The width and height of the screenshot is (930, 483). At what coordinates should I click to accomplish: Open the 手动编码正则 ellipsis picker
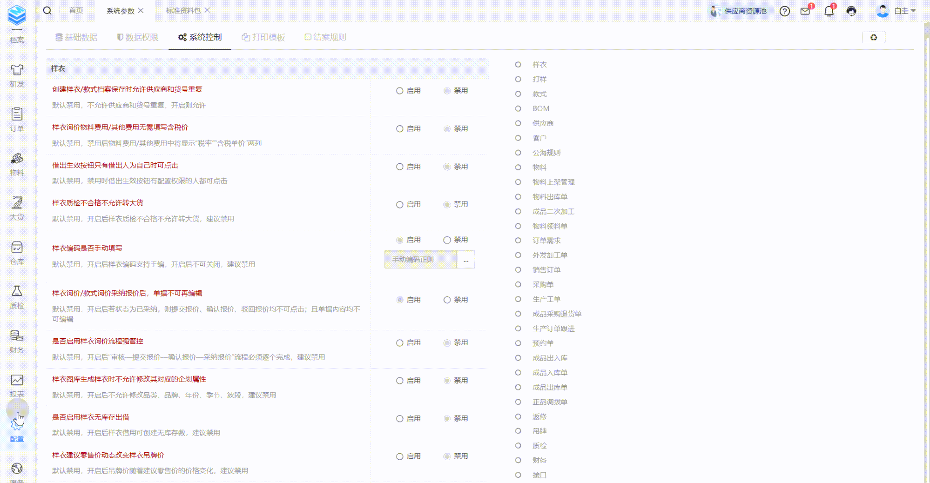466,260
